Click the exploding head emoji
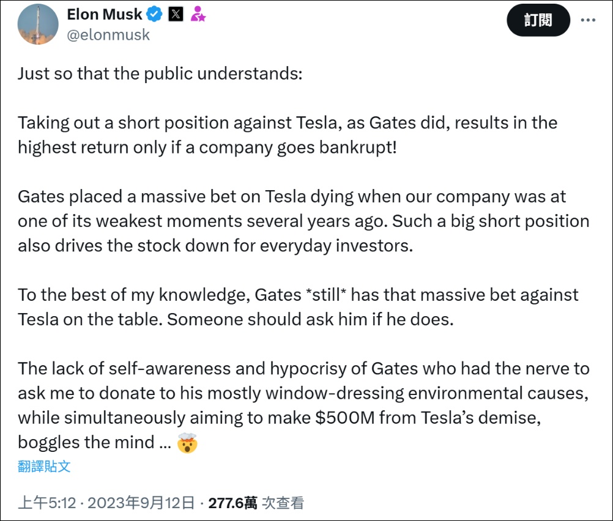This screenshot has width=613, height=521. click(187, 443)
